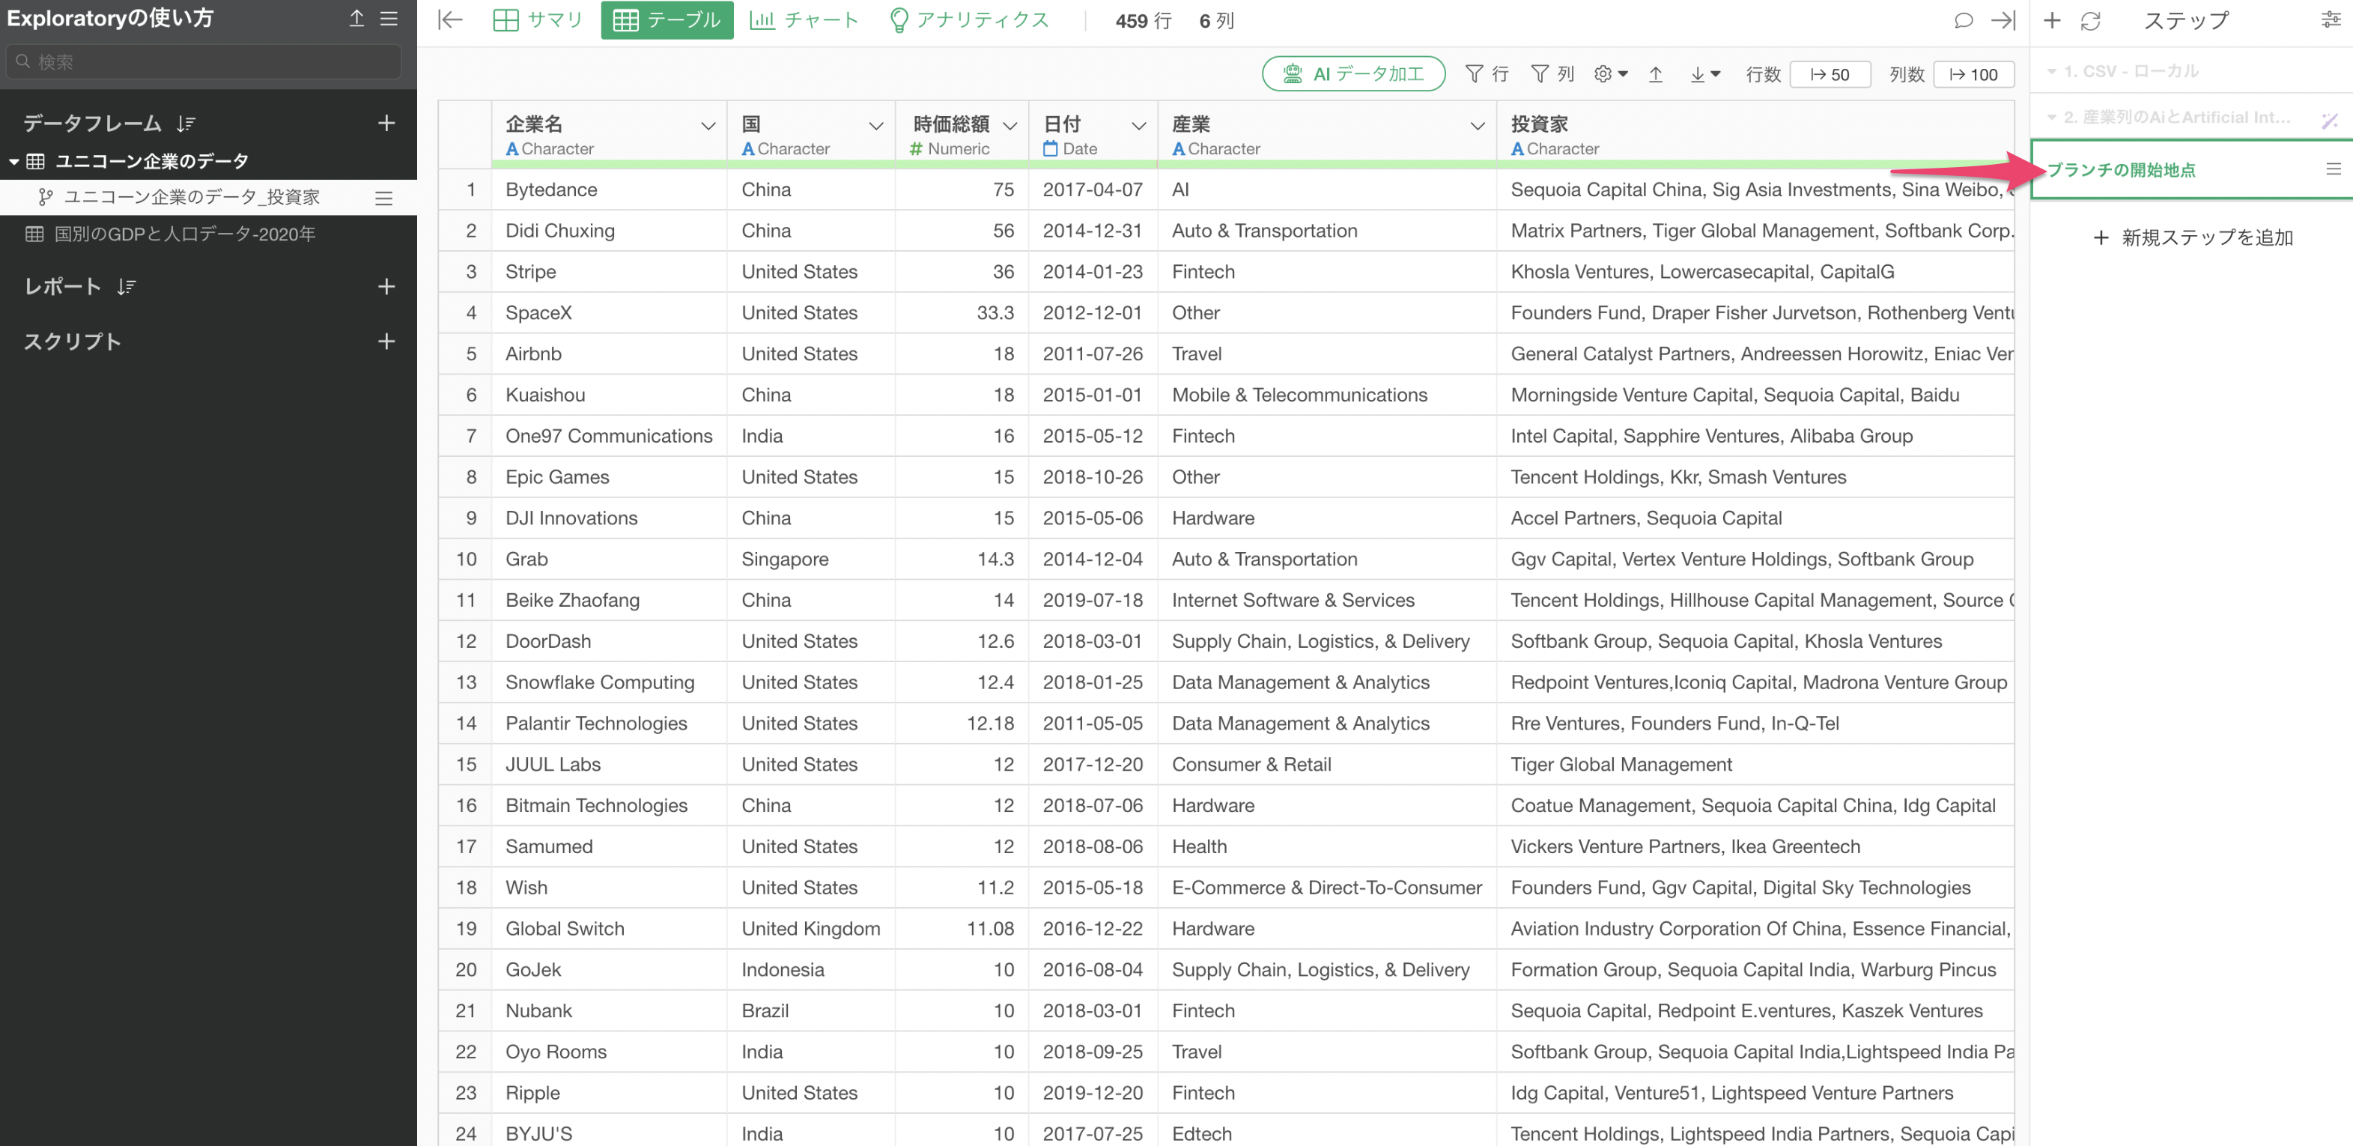This screenshot has height=1146, width=2353.
Task: Collapse ユニコーン企業のデータ tree node
Action: (x=13, y=162)
